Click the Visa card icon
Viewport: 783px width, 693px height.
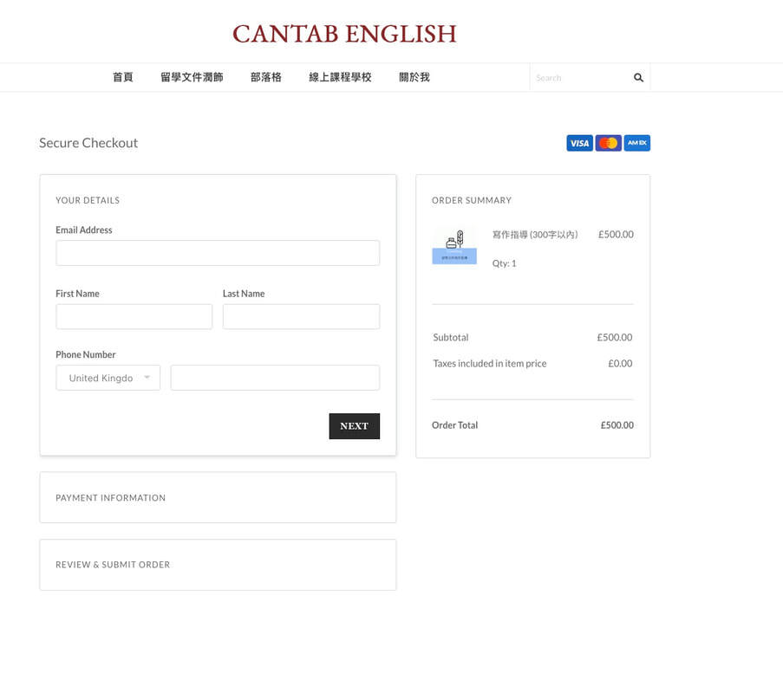point(579,143)
